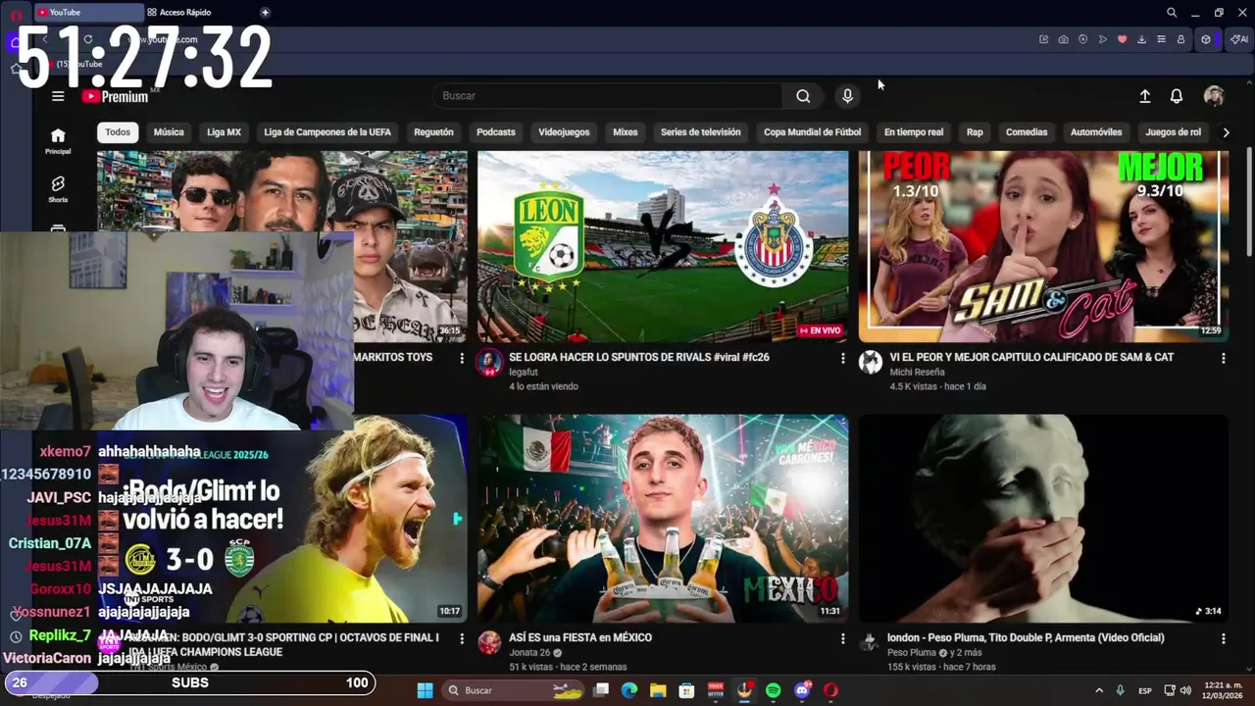The height and width of the screenshot is (706, 1255).
Task: Open Shorts in the sidebar
Action: (58, 189)
